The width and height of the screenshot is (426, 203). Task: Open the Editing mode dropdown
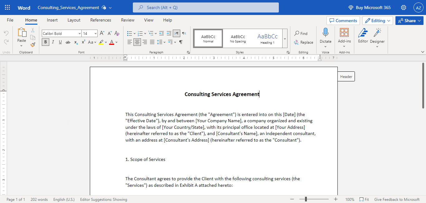click(x=377, y=21)
